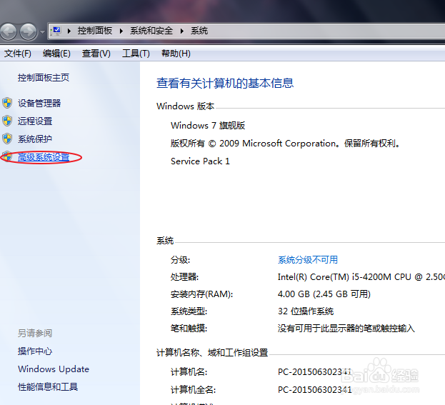Click the RAM value 4.00 GB
Image resolution: width=445 pixels, height=405 pixels.
(x=324, y=294)
